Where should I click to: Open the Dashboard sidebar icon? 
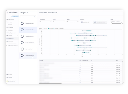[7, 19]
